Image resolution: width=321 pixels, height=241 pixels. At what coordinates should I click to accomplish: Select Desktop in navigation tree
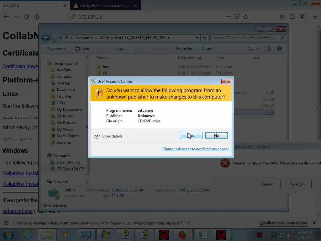[x=63, y=83]
